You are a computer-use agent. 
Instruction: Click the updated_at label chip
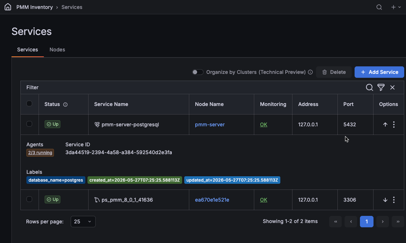pyautogui.click(x=232, y=180)
